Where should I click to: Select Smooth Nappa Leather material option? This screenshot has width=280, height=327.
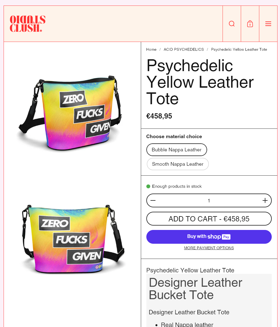point(178,164)
